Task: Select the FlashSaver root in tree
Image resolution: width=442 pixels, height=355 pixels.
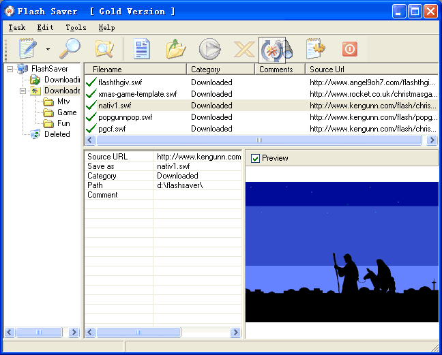Action: pos(50,69)
